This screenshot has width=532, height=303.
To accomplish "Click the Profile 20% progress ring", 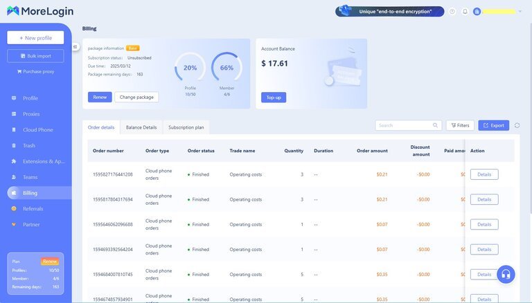I will coord(190,68).
